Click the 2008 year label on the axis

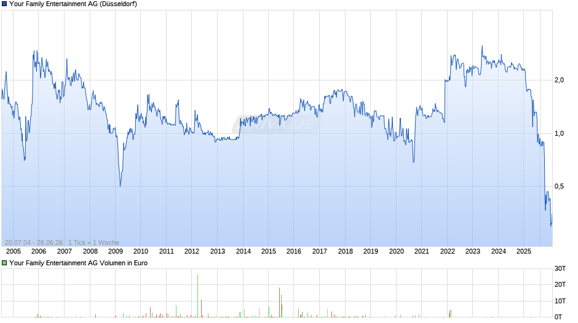(x=90, y=251)
